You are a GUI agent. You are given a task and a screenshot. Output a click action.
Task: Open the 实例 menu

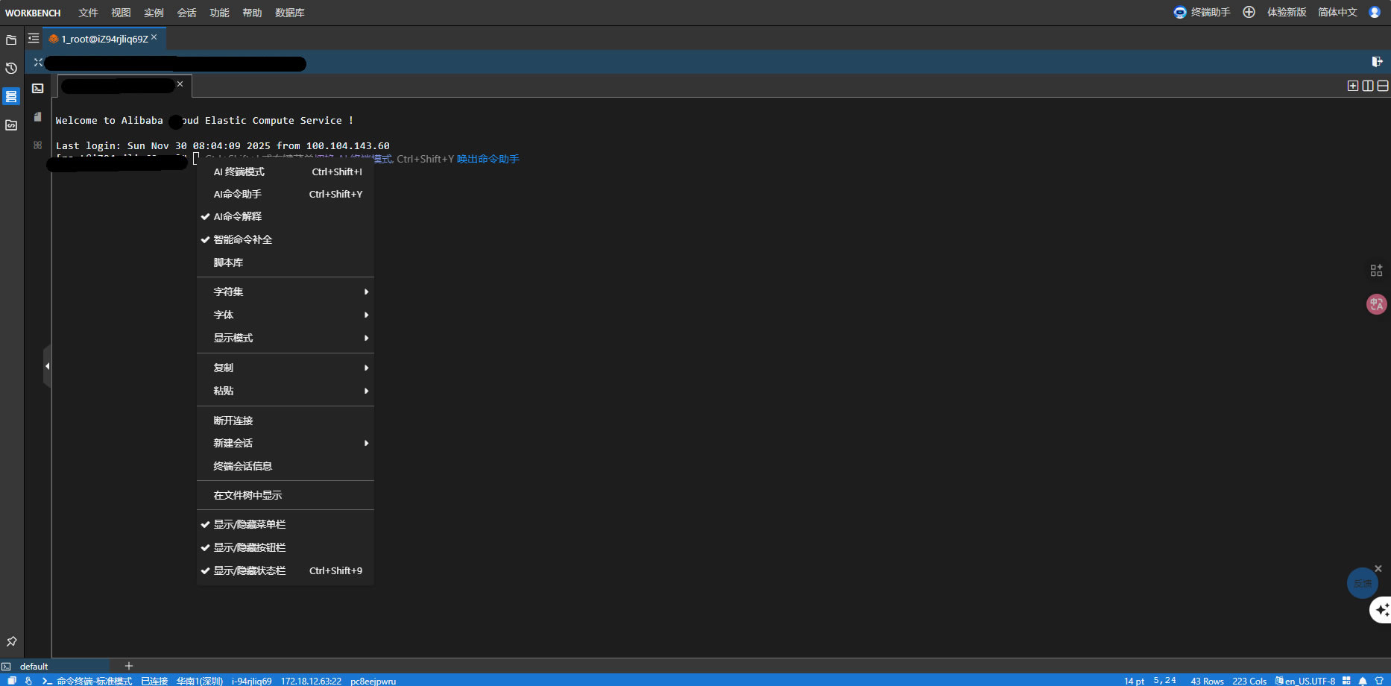154,13
